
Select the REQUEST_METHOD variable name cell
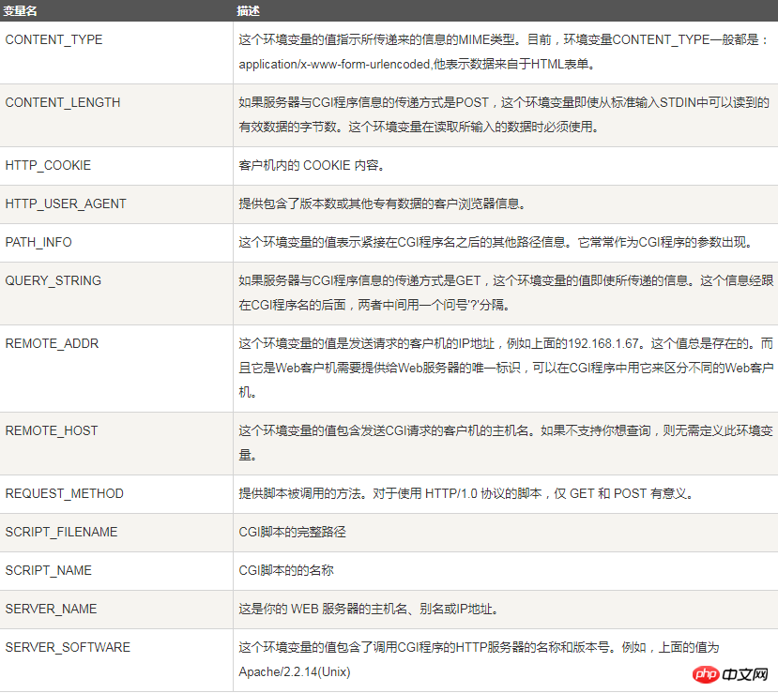click(x=116, y=493)
